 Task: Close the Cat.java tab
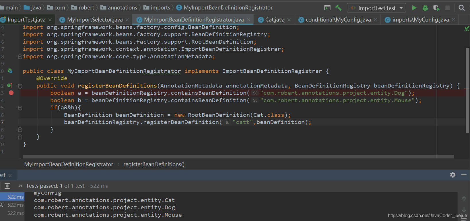tap(289, 20)
